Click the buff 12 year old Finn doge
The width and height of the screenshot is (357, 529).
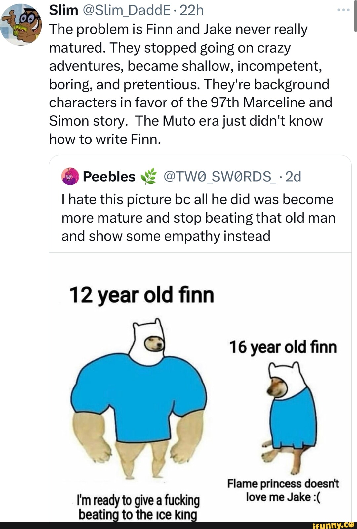tap(139, 397)
